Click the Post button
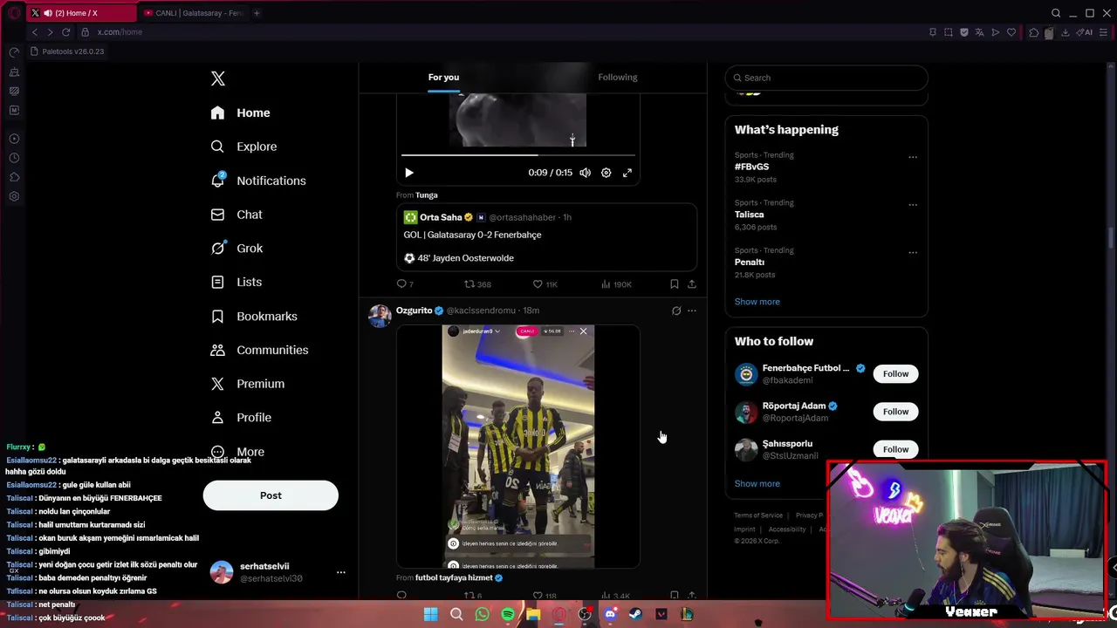 tap(271, 495)
